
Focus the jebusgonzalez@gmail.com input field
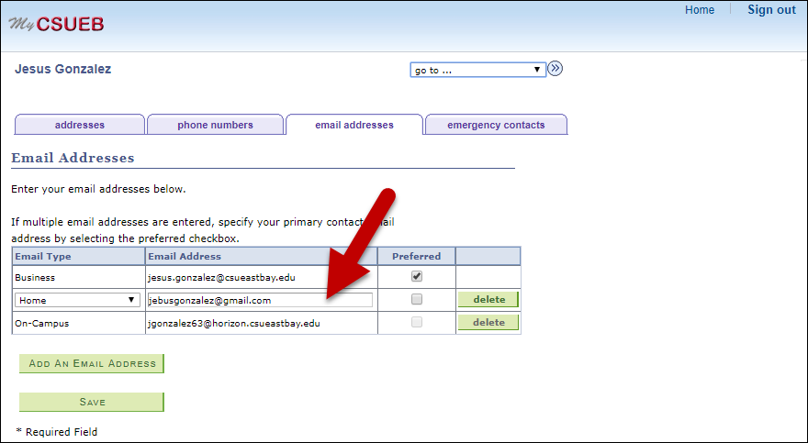click(x=260, y=300)
